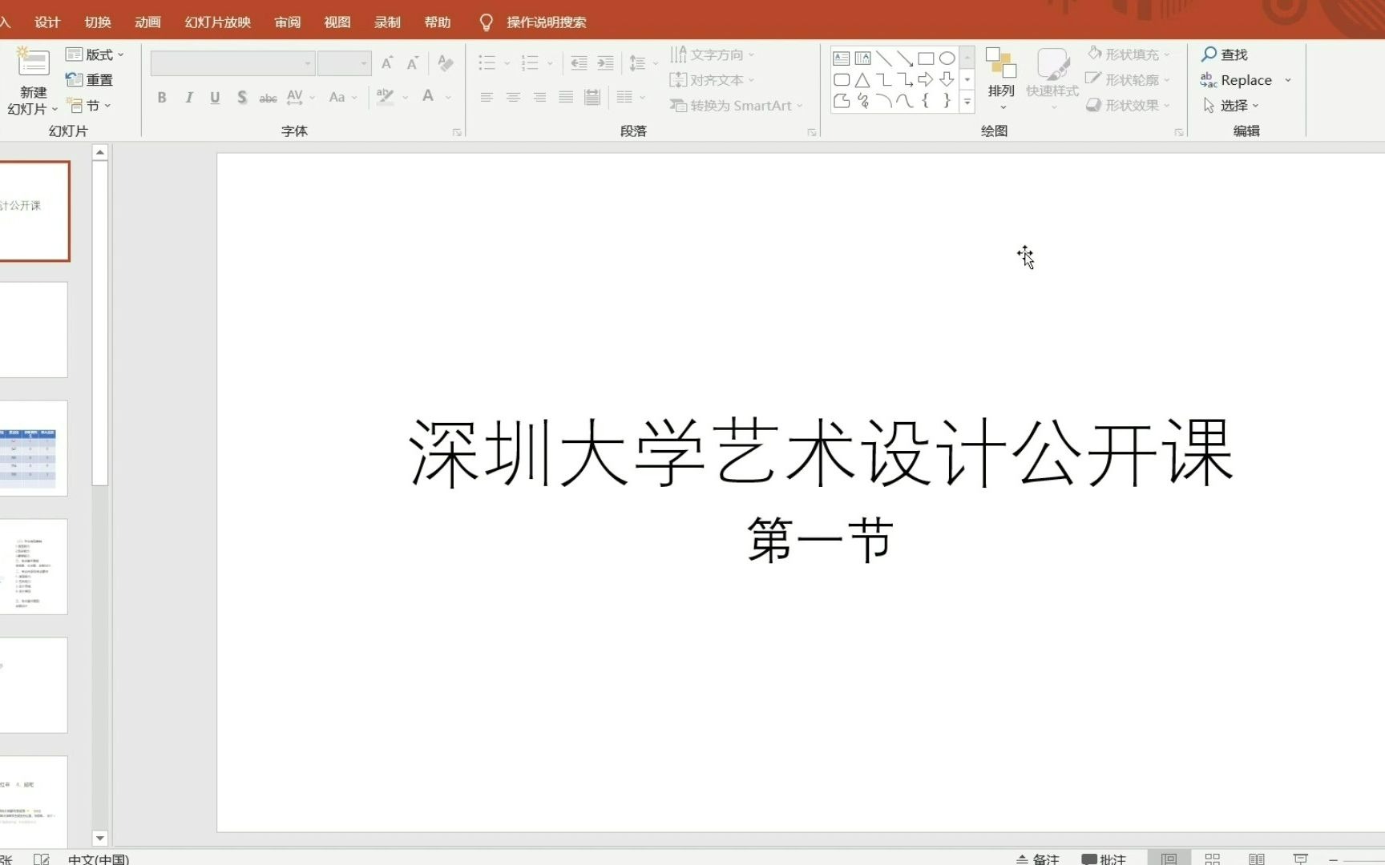
Task: Select the triangle shape icon
Action: click(862, 79)
